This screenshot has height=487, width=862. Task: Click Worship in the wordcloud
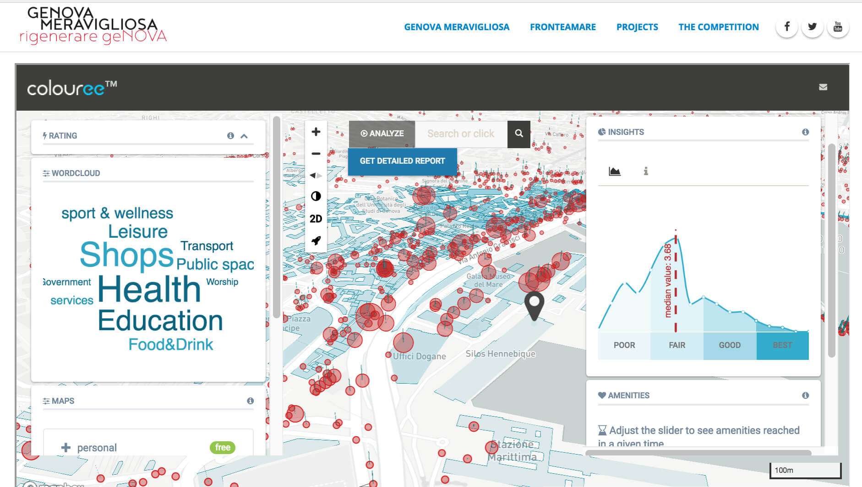coord(222,282)
